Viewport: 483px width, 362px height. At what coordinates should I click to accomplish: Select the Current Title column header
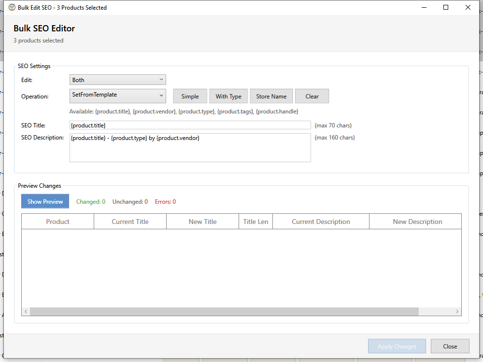(130, 221)
